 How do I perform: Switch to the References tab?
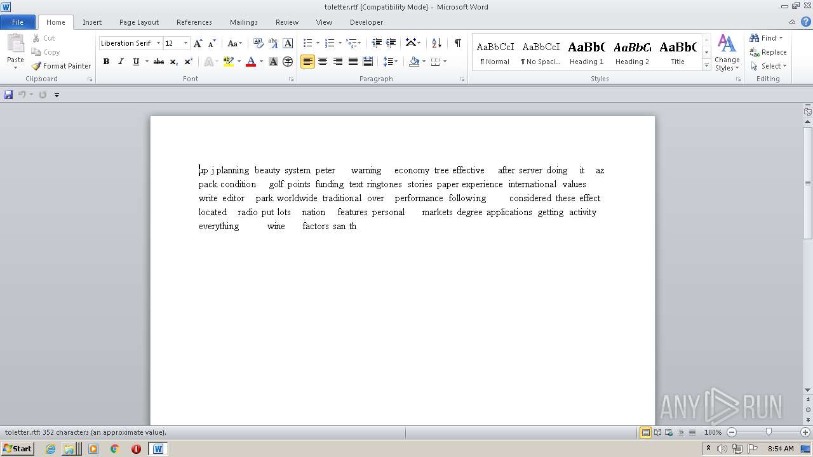coord(194,22)
